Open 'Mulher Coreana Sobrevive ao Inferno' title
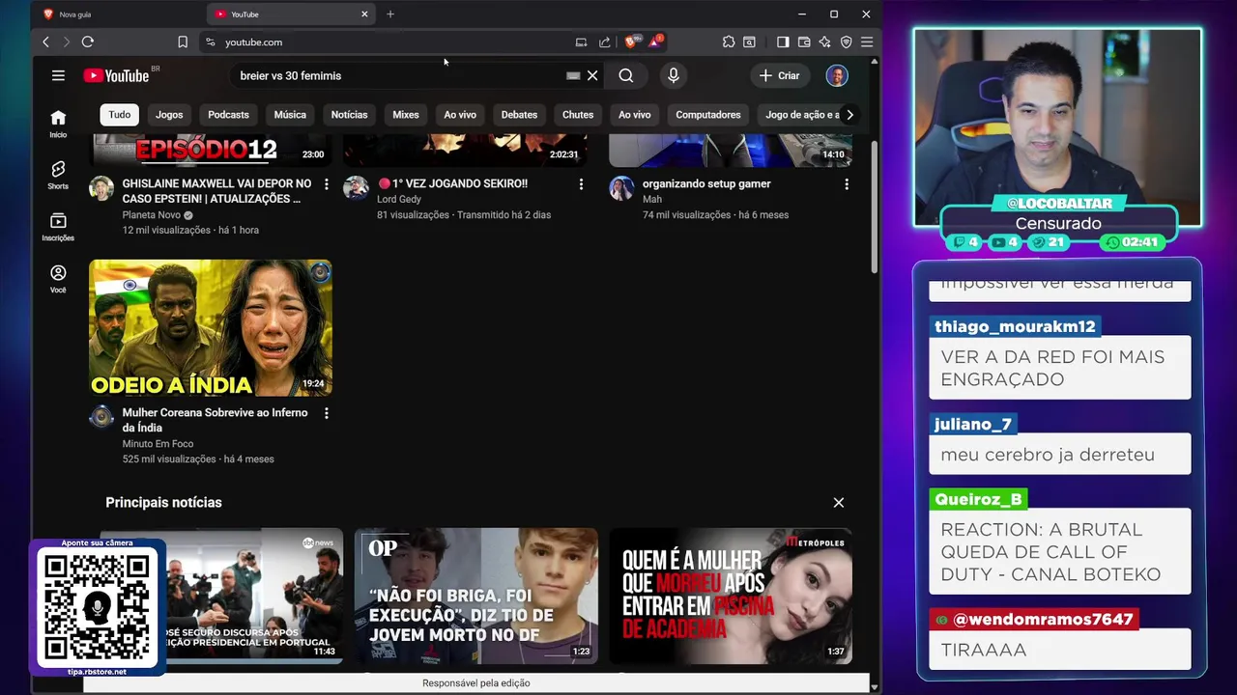 point(215,420)
